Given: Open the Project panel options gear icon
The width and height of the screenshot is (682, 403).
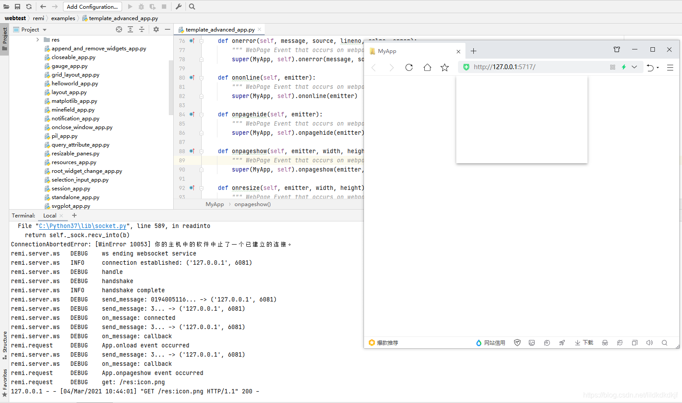Looking at the screenshot, I should (156, 29).
